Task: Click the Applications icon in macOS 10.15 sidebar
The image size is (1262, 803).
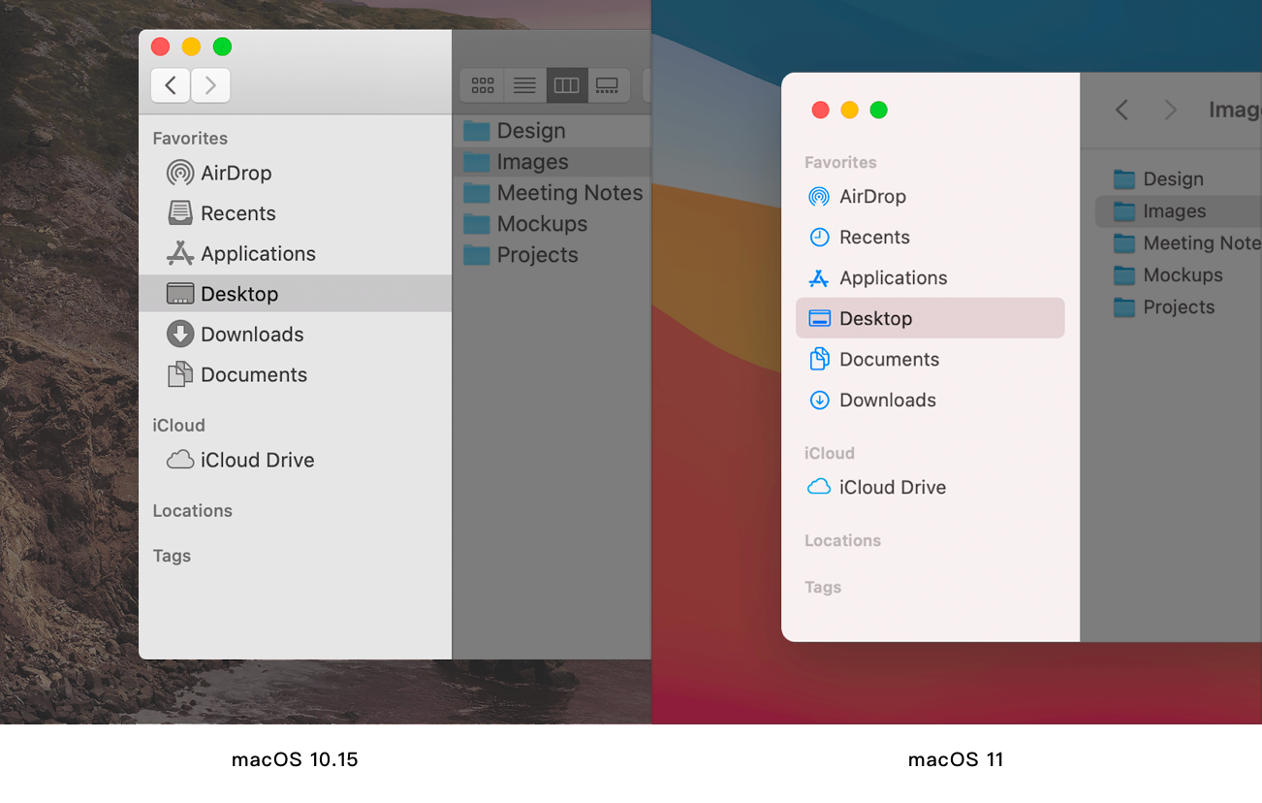Action: (180, 253)
